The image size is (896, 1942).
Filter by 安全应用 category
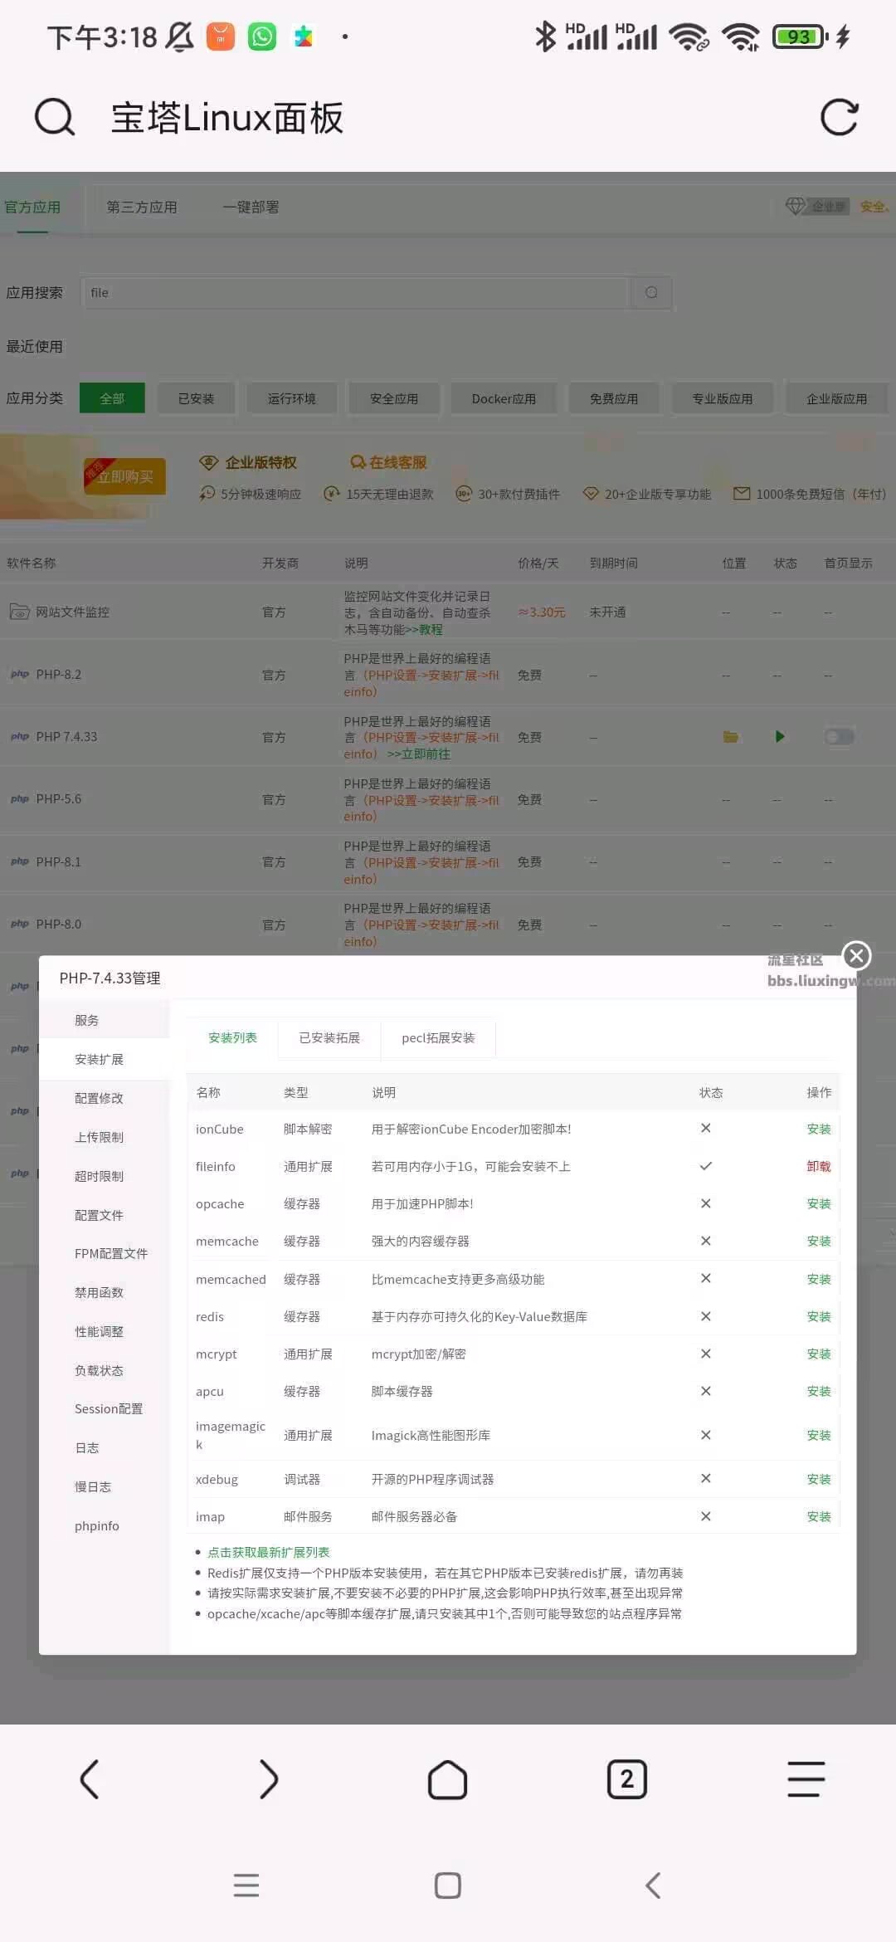(x=394, y=398)
